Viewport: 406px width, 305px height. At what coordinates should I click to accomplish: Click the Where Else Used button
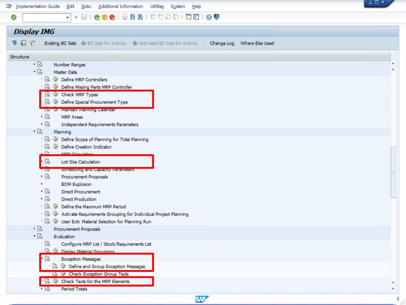click(257, 43)
